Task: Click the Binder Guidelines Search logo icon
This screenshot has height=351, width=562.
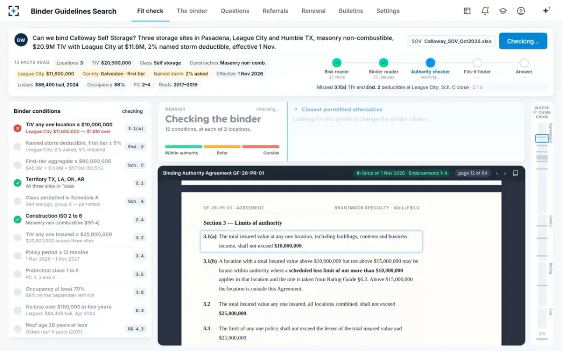Action: (x=14, y=11)
